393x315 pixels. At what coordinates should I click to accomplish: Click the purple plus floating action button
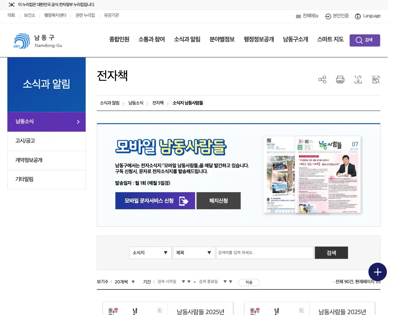tap(378, 272)
